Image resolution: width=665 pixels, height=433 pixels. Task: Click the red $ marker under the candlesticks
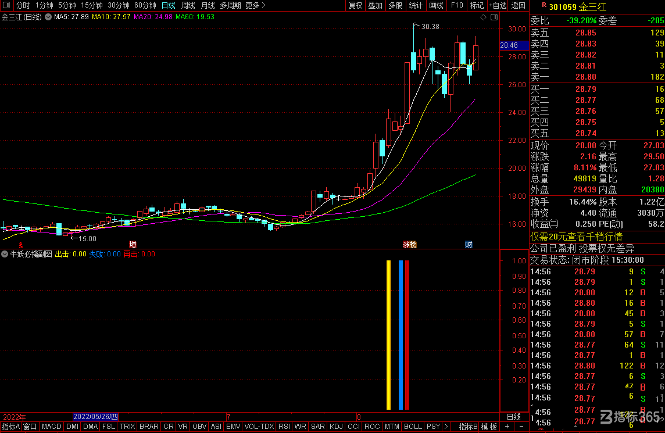tap(21, 245)
